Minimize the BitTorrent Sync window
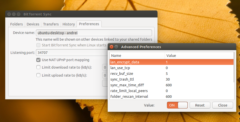 14,14
